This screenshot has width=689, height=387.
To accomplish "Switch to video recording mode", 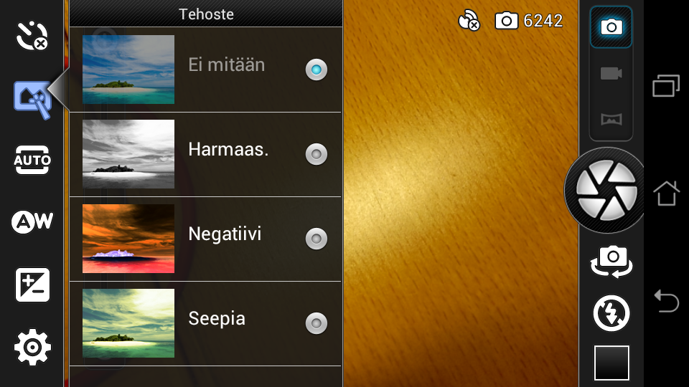I will [x=611, y=73].
